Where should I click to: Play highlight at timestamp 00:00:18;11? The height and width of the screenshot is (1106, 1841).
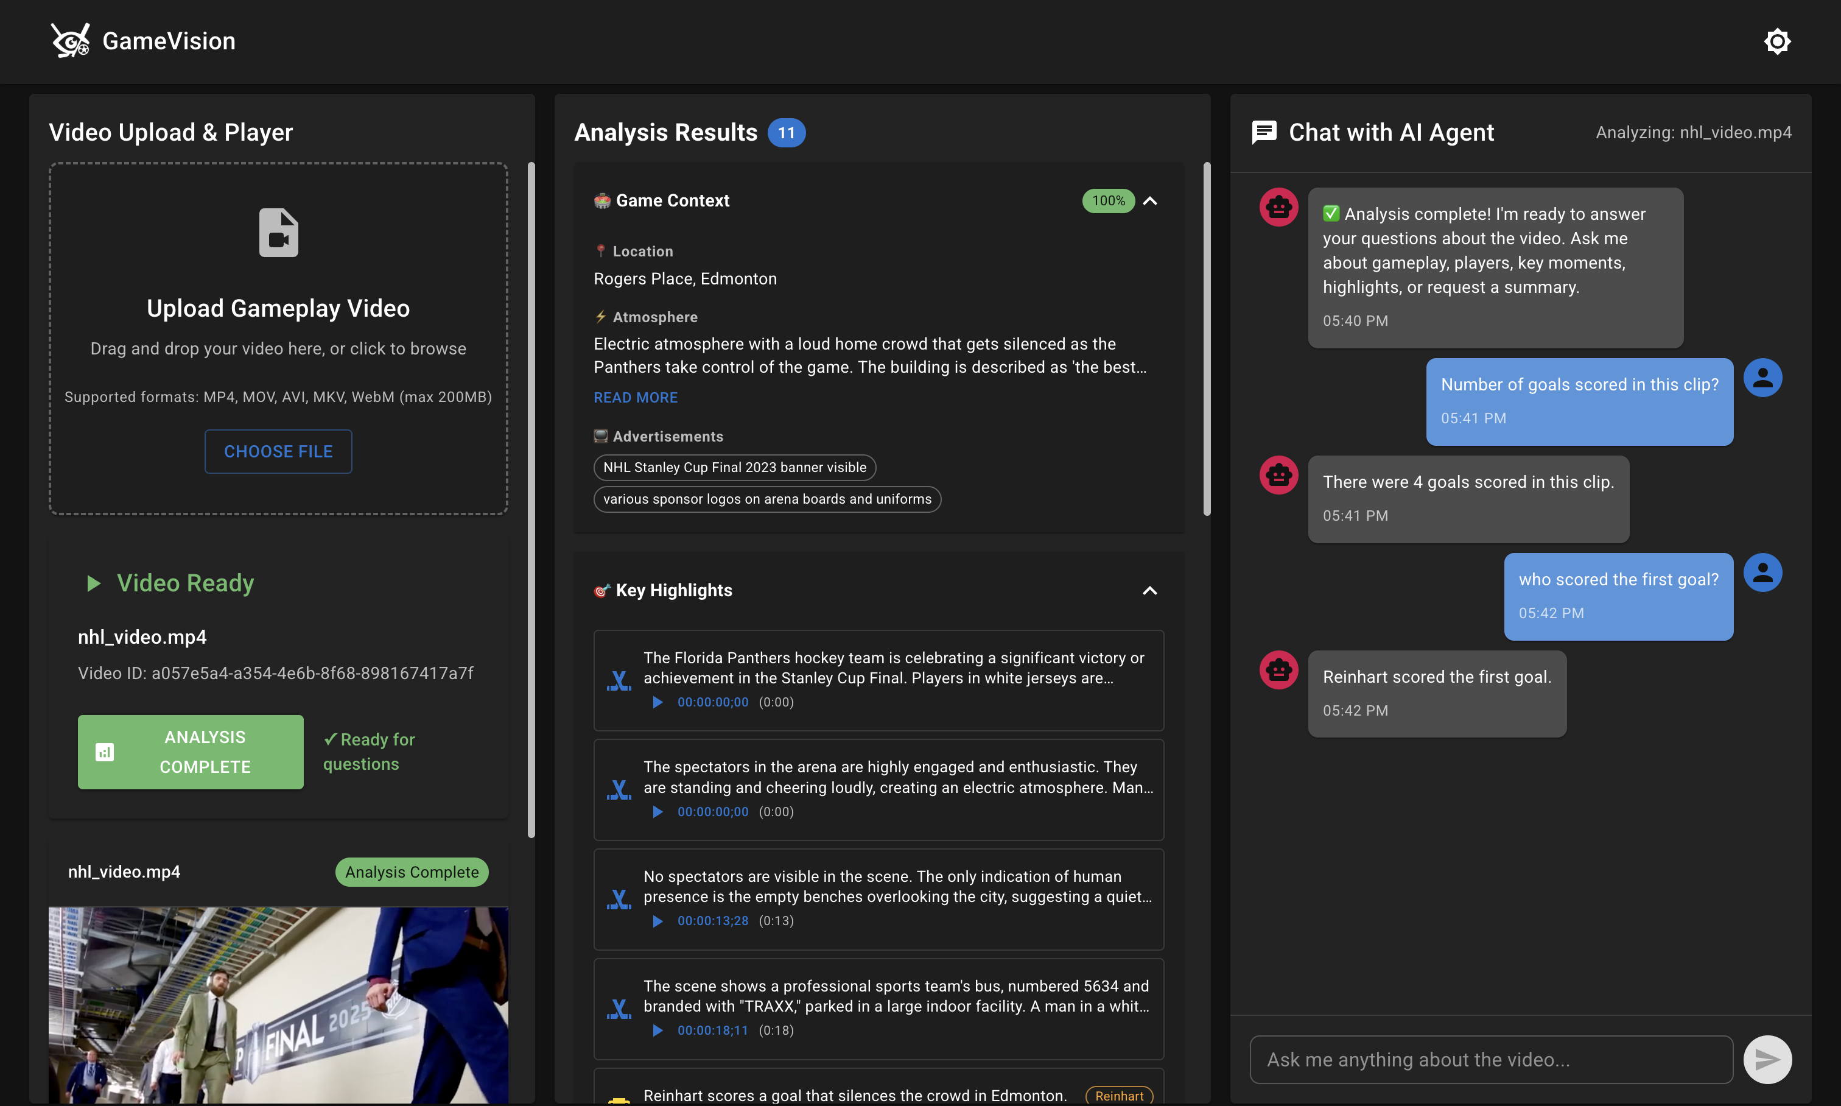click(658, 1030)
